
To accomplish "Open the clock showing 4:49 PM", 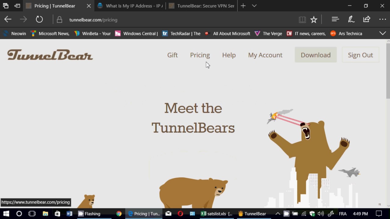I will 360,214.
